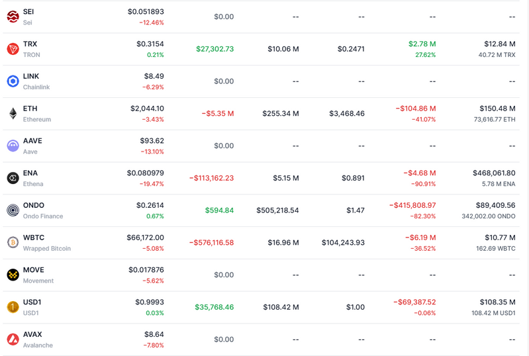Click the Movement MOVE icon

(x=13, y=275)
